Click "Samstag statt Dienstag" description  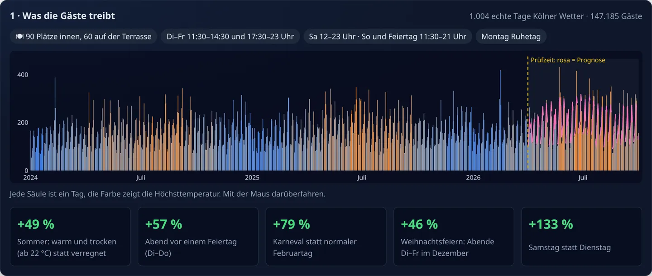570,247
